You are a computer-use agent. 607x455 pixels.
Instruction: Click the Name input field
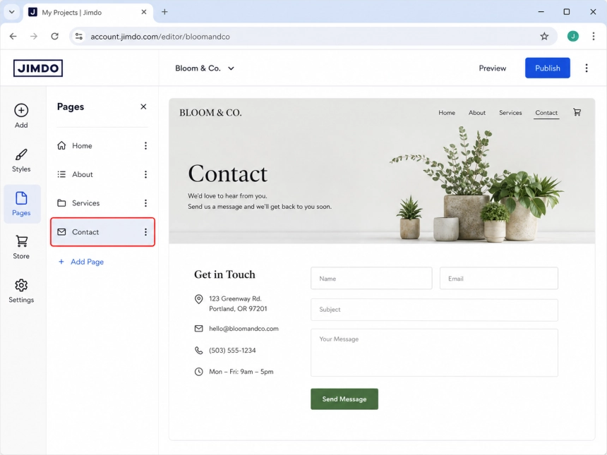click(x=371, y=278)
